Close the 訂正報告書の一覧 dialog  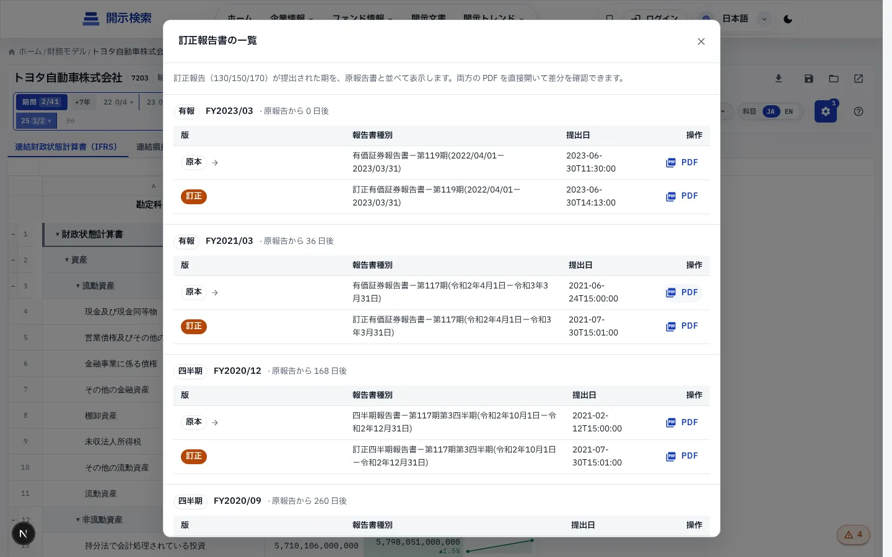[x=701, y=41]
